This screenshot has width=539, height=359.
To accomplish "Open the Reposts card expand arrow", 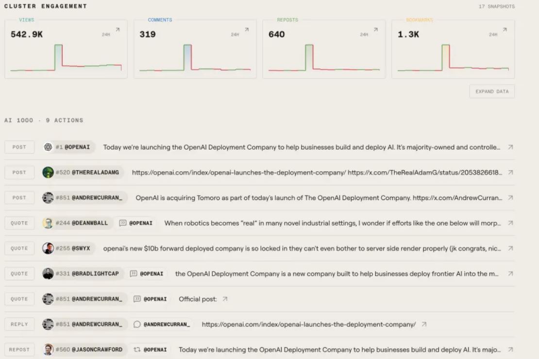I will point(376,30).
